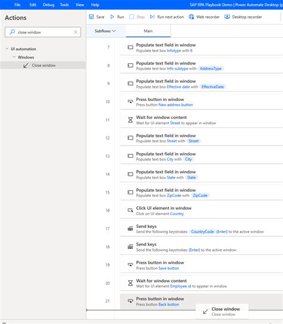Click the Save icon in toolbar
The width and height of the screenshot is (283, 324).
click(91, 17)
